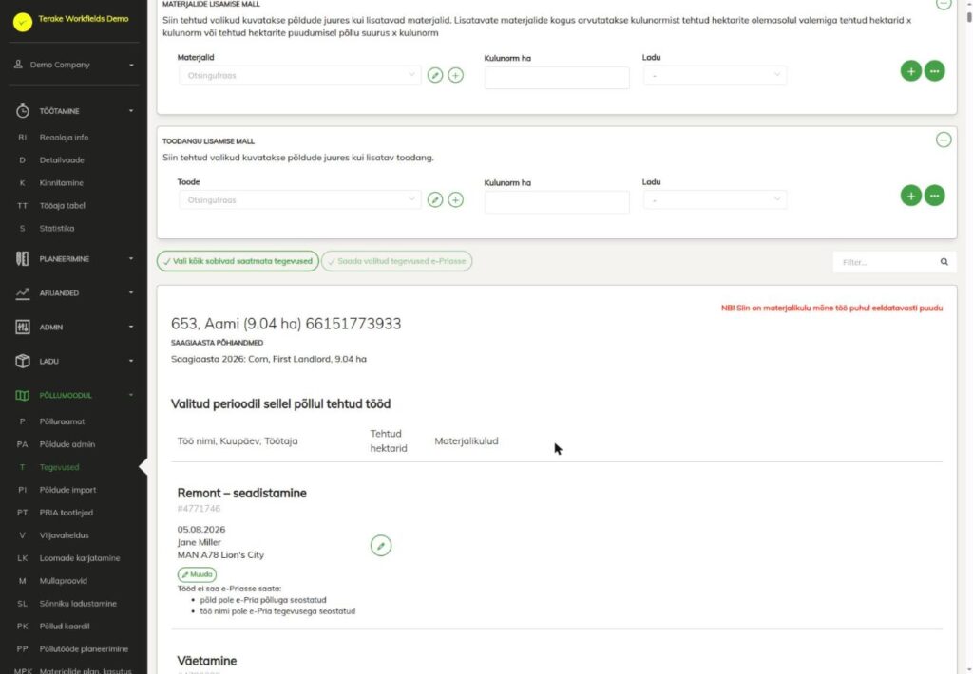Click the Terake Workfields Demo logo icon
This screenshot has width=973, height=674.
23,22
